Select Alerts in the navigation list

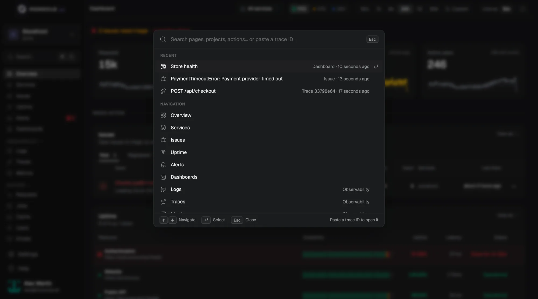[269, 165]
